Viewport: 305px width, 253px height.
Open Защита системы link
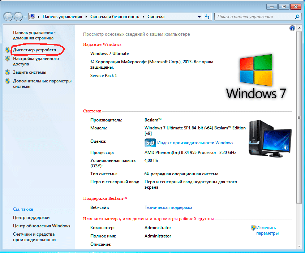pyautogui.click(x=30, y=72)
